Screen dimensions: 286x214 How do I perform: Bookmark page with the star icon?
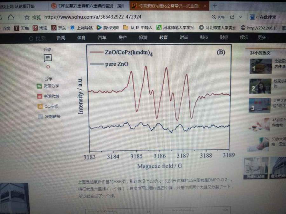27,17
